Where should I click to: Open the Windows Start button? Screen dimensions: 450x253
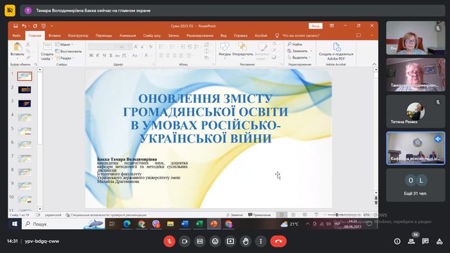[x=15, y=223]
